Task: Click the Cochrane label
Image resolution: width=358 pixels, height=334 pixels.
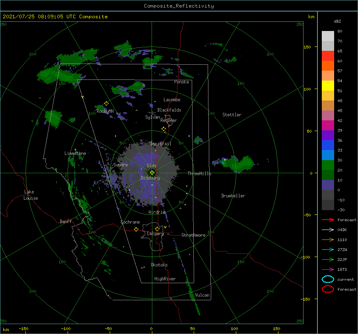Action: (130, 222)
